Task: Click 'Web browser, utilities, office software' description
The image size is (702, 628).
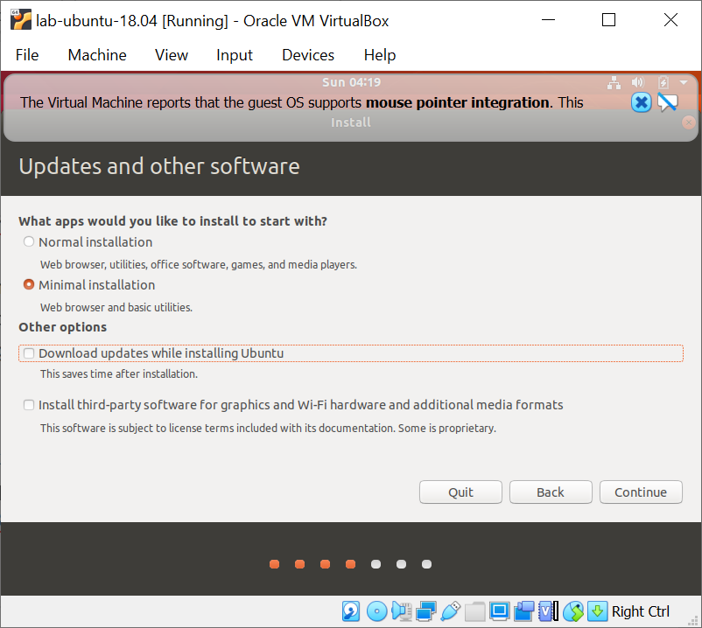Action: coord(199,264)
